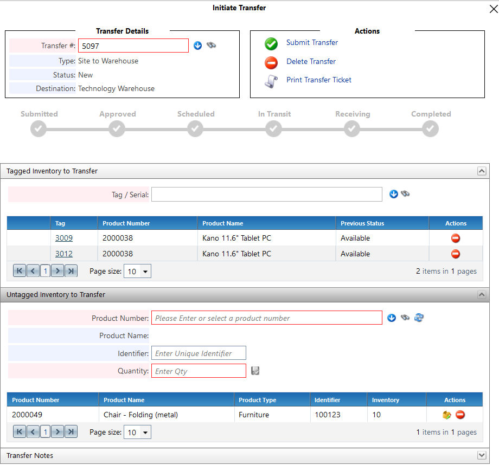This screenshot has width=499, height=465.
Task: Click the Receiving progress step marker
Action: (x=352, y=129)
